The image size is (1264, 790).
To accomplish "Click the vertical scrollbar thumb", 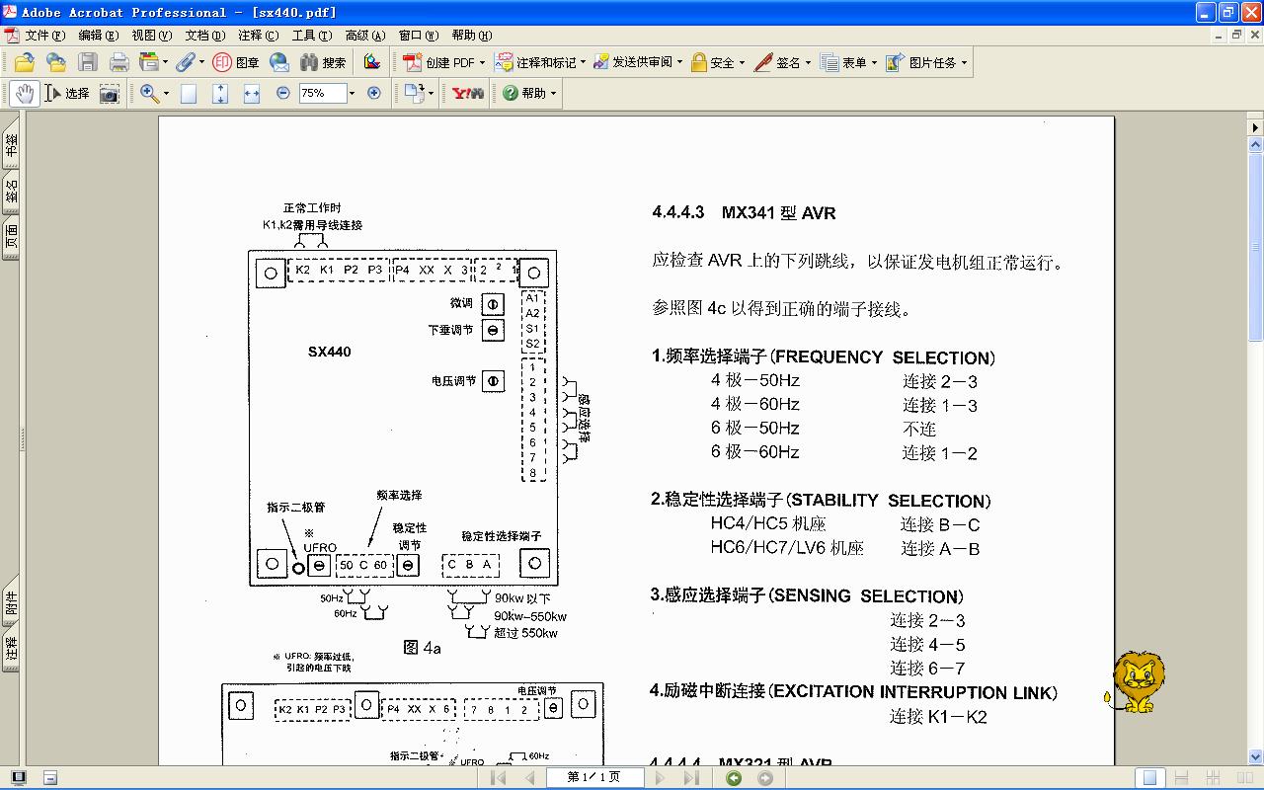I will [1255, 248].
